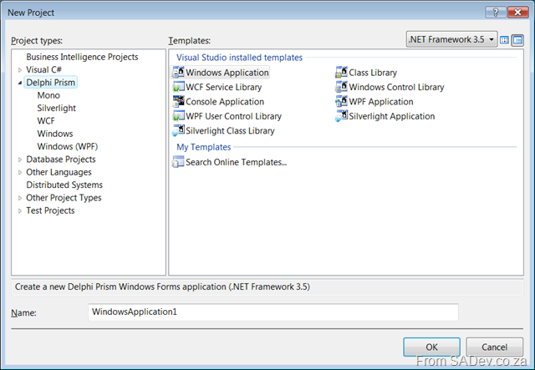Select the Silverlight Application template icon
This screenshot has height=370, width=535.
pos(342,116)
